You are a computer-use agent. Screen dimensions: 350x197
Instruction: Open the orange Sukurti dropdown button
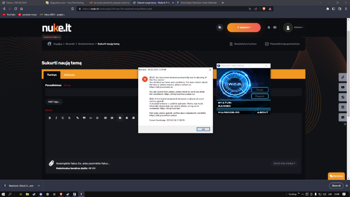coord(244,27)
